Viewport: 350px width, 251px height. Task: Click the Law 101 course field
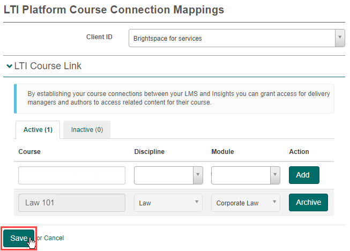tap(72, 203)
